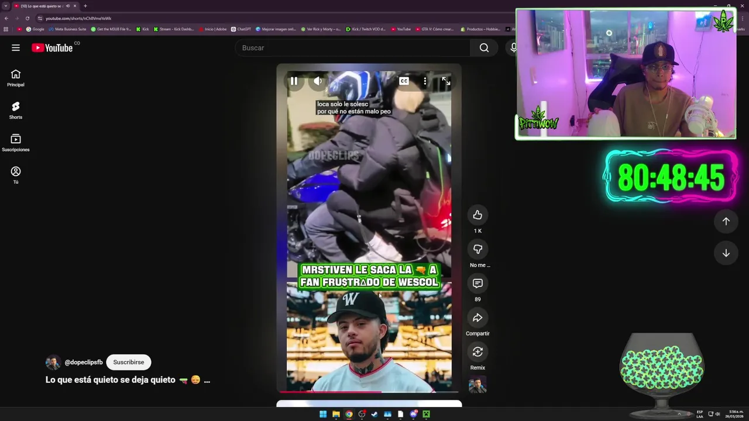Open the site info icon beside URL
The height and width of the screenshot is (421, 749).
(x=40, y=18)
